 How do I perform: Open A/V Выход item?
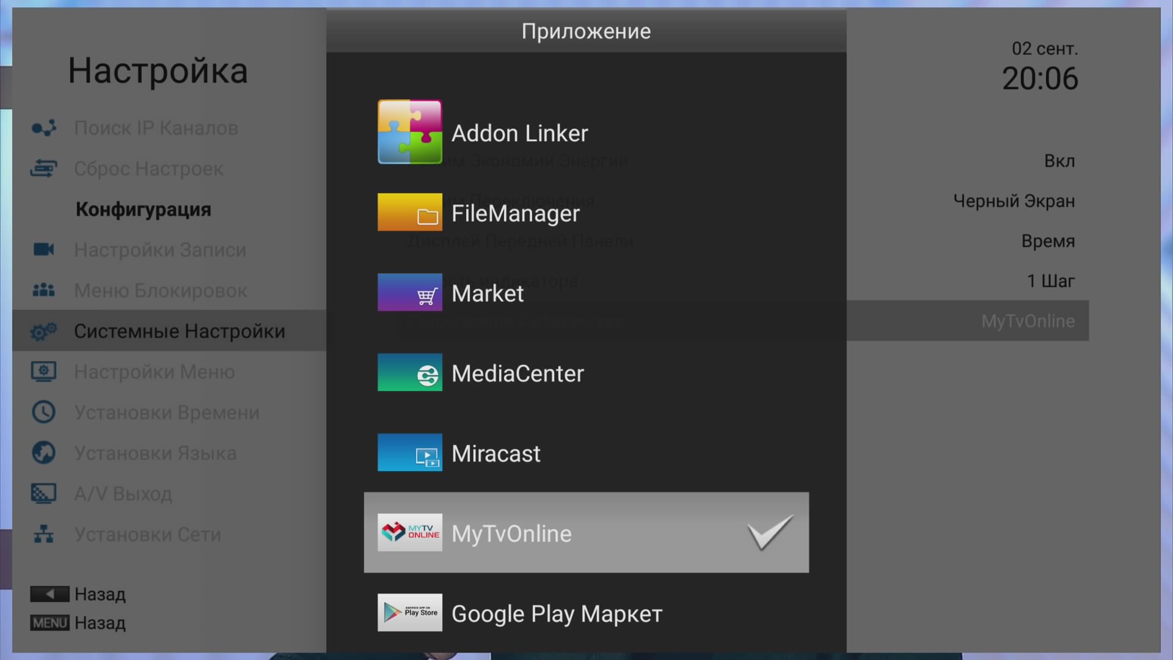[x=123, y=494]
